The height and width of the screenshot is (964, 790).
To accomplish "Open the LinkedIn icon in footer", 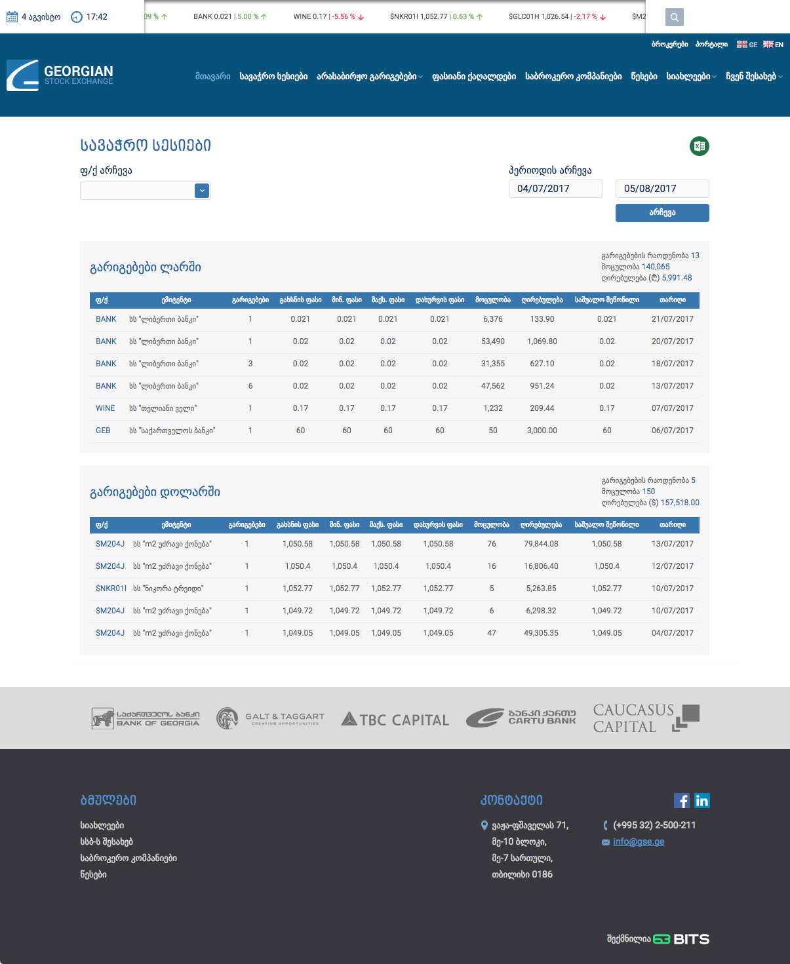I will pyautogui.click(x=701, y=800).
